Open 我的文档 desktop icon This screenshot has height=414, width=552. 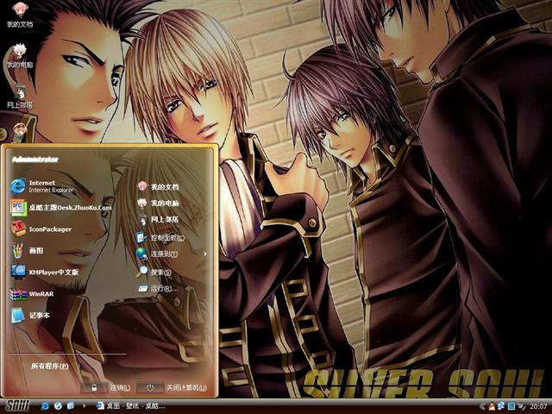click(20, 16)
